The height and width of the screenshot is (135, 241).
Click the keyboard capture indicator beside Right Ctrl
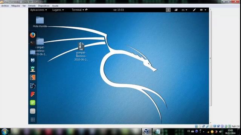pos(229,126)
